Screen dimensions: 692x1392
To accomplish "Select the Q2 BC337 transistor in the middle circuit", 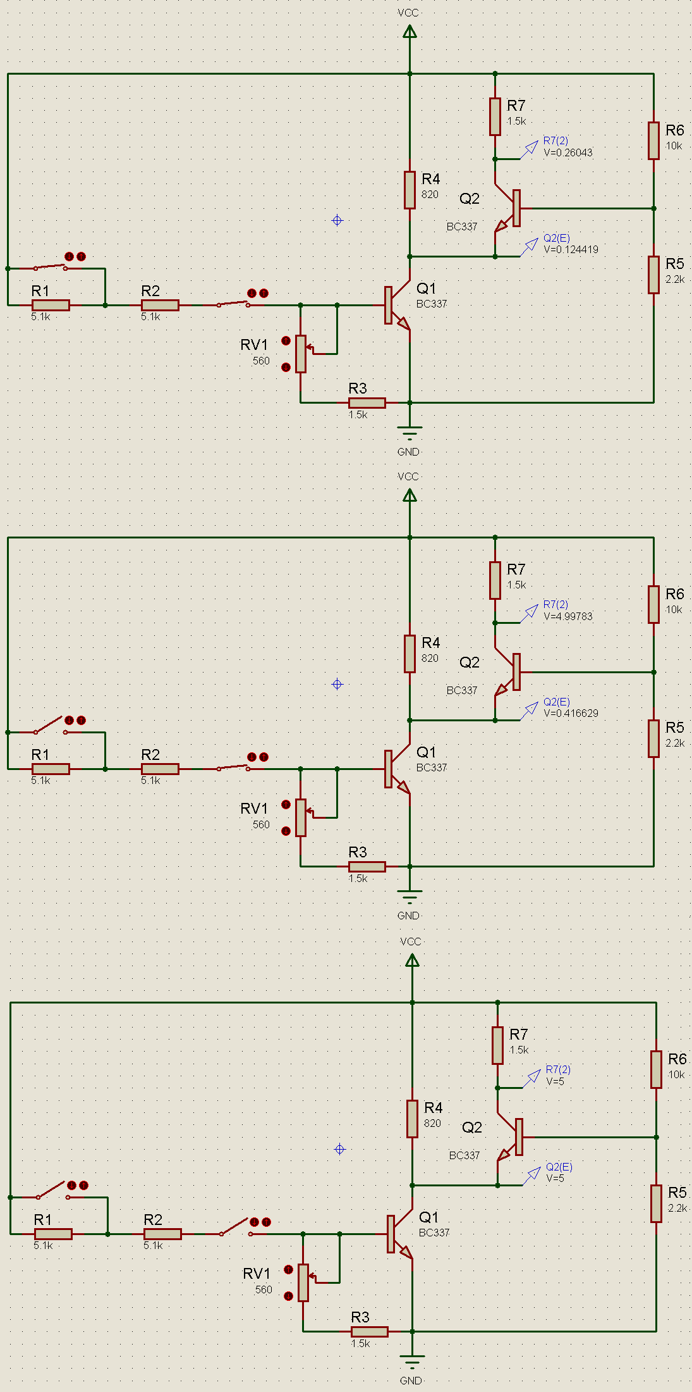I will (508, 672).
